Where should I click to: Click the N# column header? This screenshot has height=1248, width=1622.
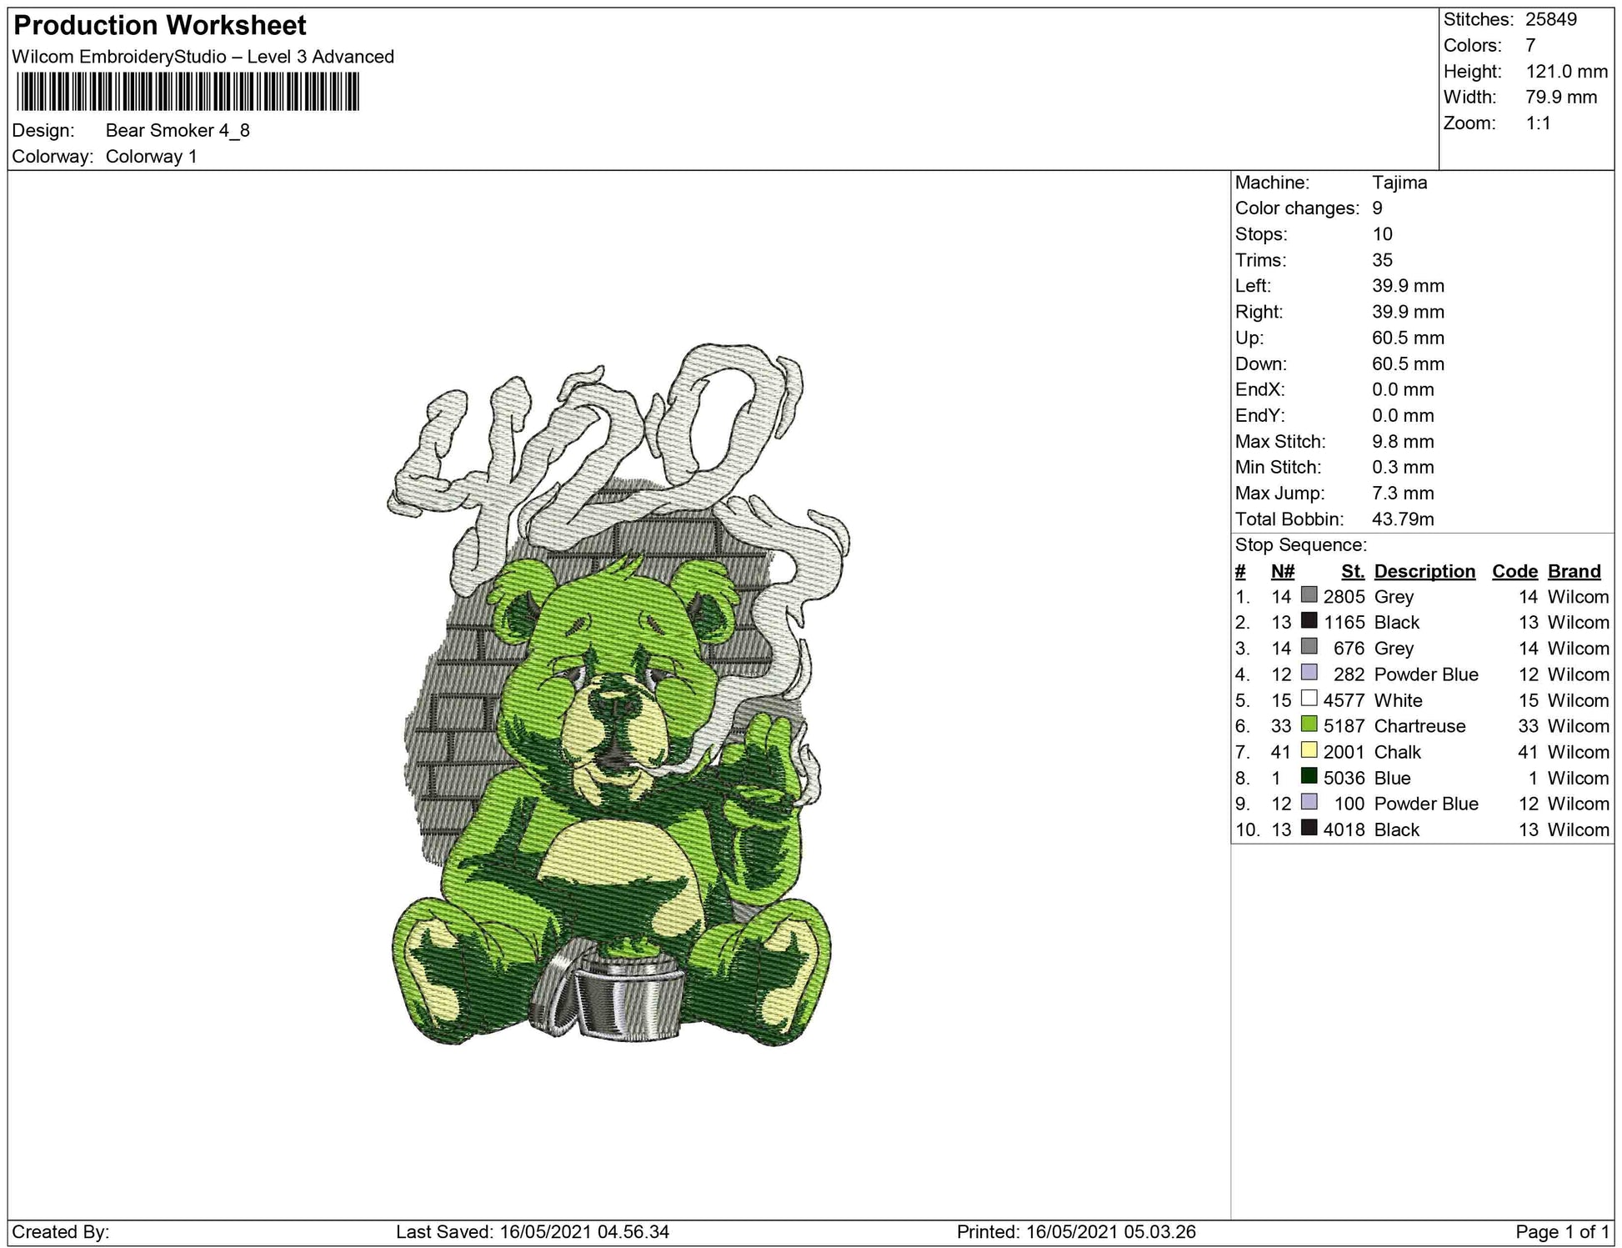[x=1282, y=571]
